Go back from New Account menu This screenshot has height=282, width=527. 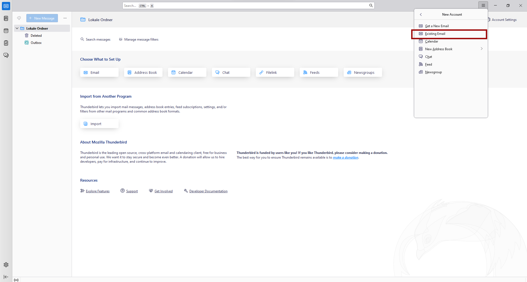coord(421,15)
